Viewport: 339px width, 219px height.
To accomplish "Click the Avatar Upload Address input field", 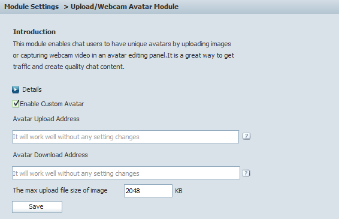I will [125, 137].
